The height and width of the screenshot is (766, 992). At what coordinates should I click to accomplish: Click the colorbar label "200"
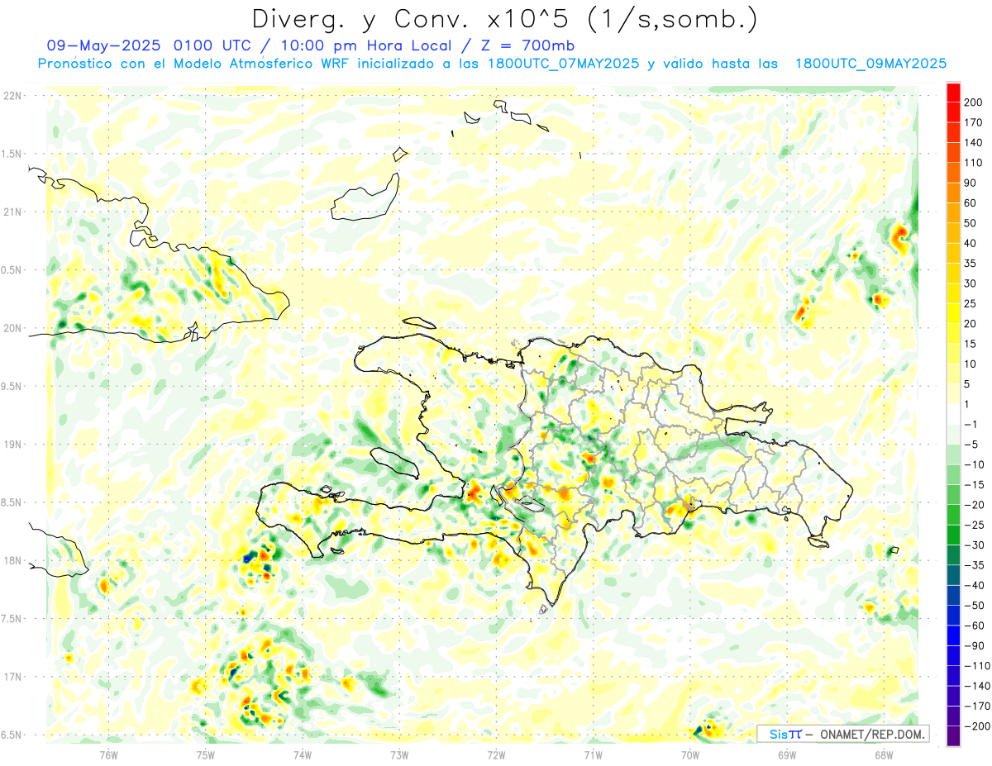[x=972, y=102]
